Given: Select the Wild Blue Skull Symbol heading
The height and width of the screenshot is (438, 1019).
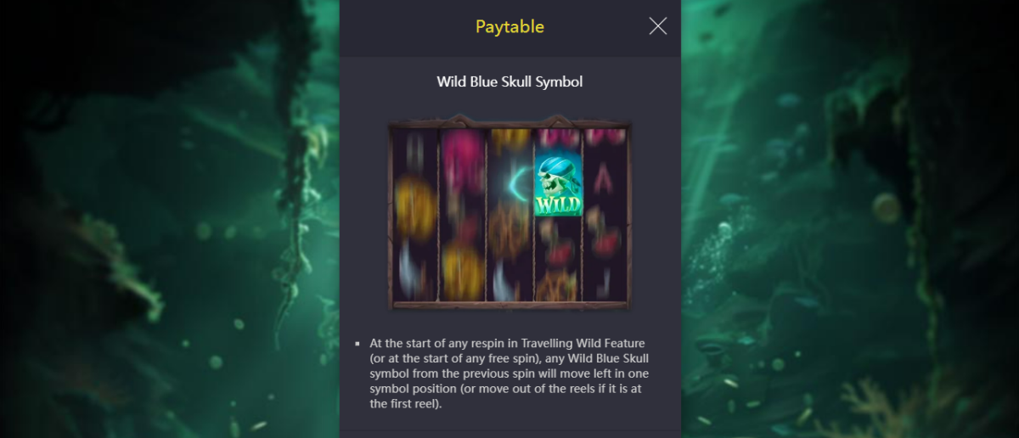Looking at the screenshot, I should 509,82.
